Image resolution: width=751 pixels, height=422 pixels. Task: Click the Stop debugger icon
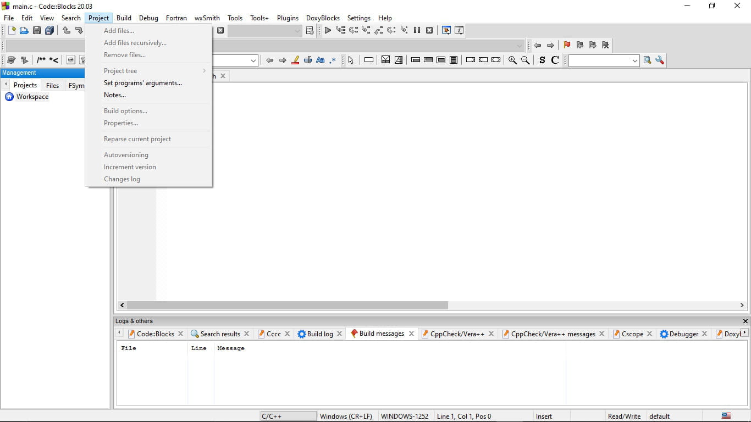pyautogui.click(x=429, y=31)
